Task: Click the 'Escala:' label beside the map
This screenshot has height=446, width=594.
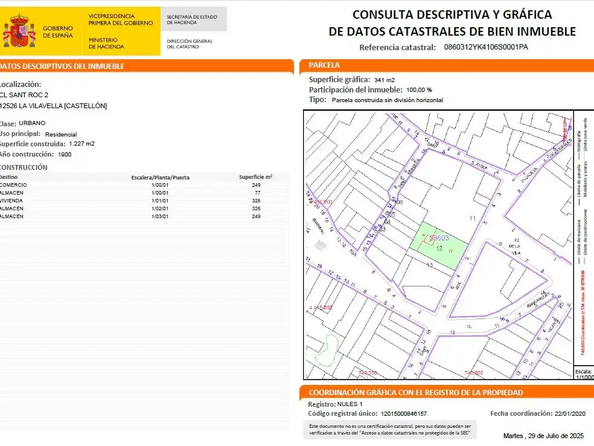Action: 583,371
